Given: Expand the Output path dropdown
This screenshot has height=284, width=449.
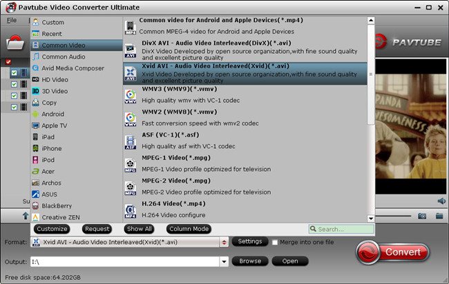Looking at the screenshot, I should 224,261.
